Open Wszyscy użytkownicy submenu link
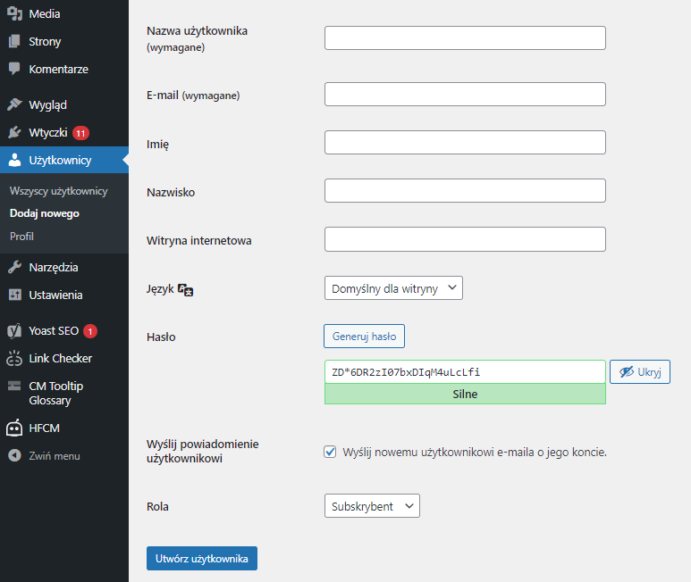 [59, 191]
